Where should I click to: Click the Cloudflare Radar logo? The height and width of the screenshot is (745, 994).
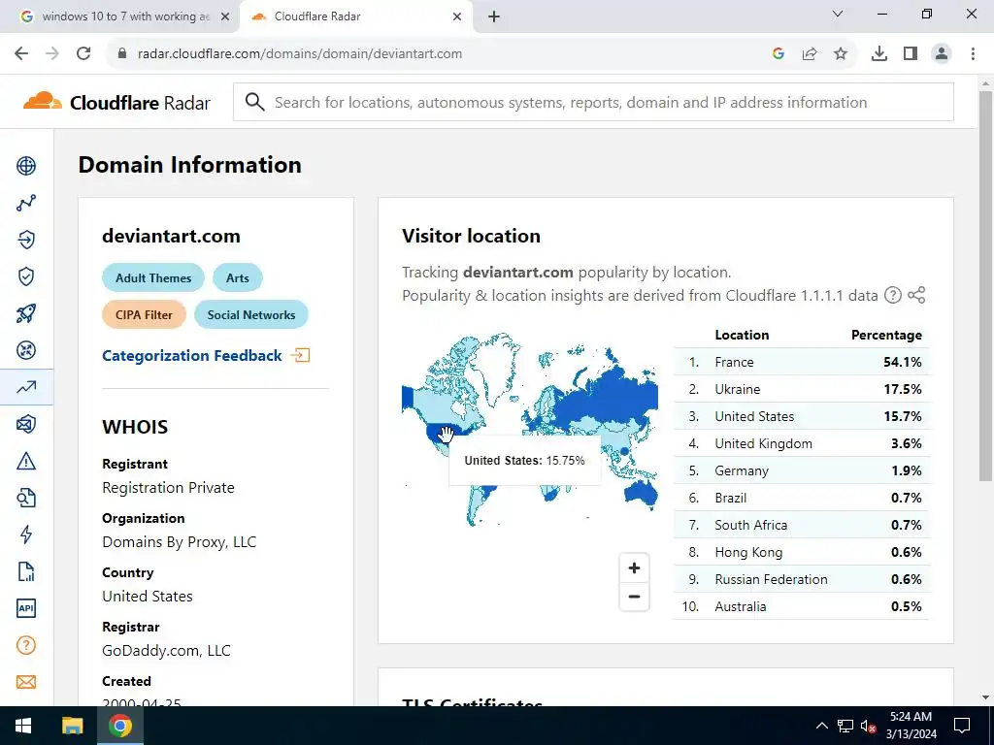pyautogui.click(x=116, y=102)
